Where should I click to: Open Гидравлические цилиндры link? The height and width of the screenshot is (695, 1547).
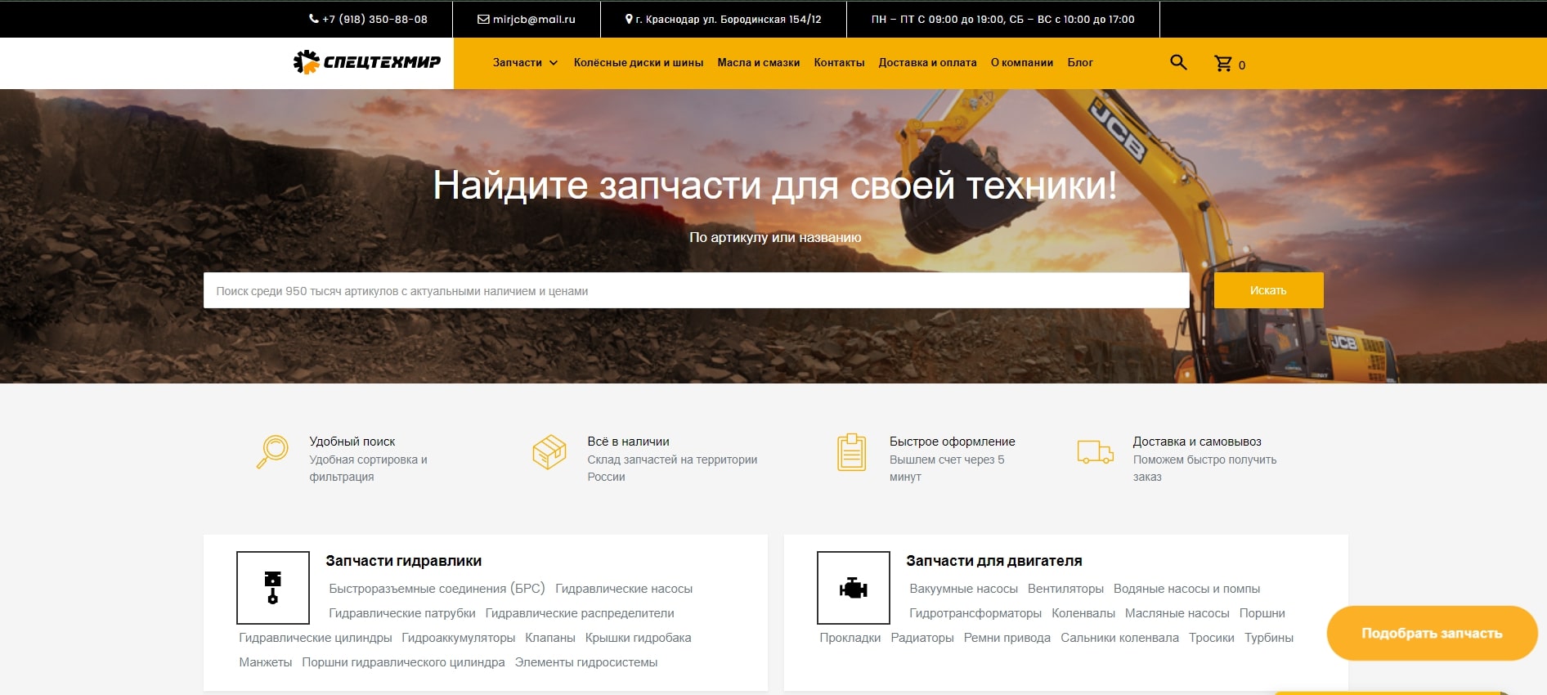point(316,638)
